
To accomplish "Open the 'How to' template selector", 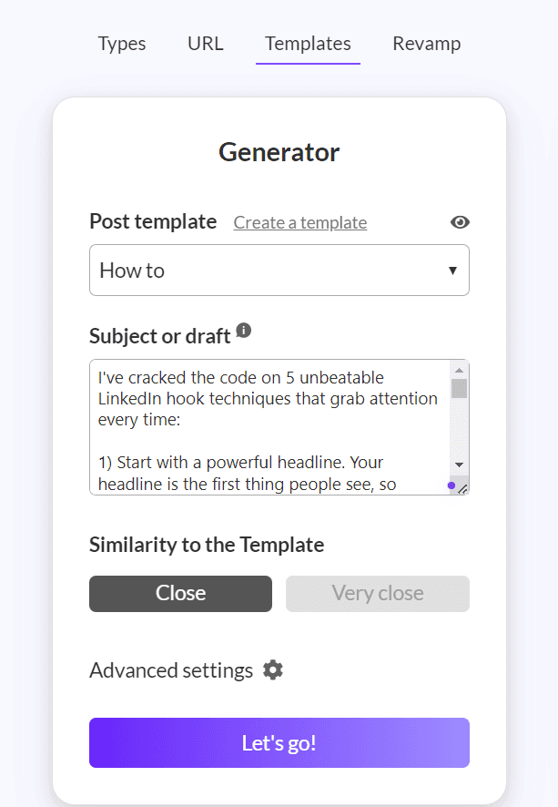I will click(279, 271).
